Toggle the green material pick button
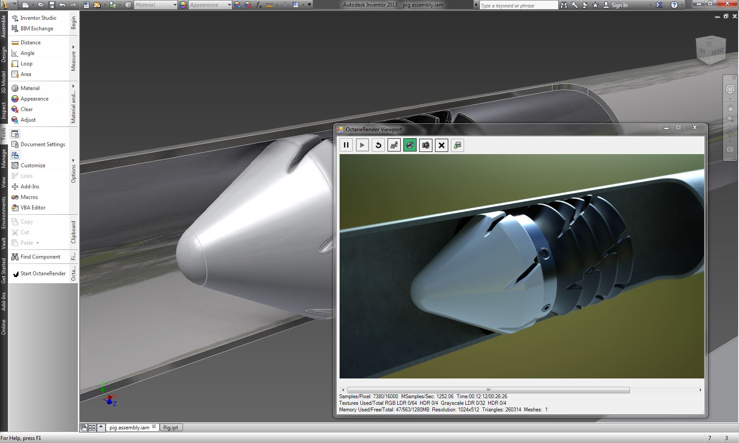This screenshot has height=443, width=739. 410,145
